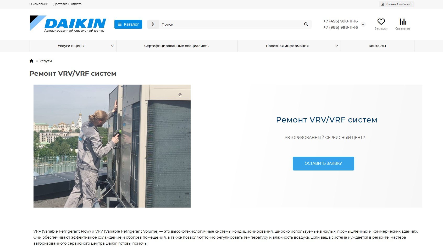Click the user icon for Личный кабинет
Image resolution: width=443 pixels, height=247 pixels.
383,4
